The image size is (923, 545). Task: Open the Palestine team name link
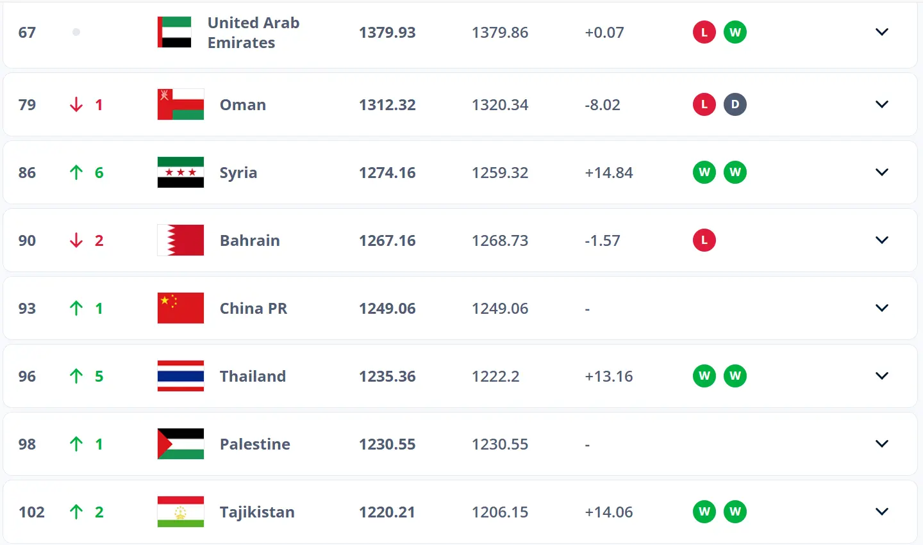pos(254,444)
